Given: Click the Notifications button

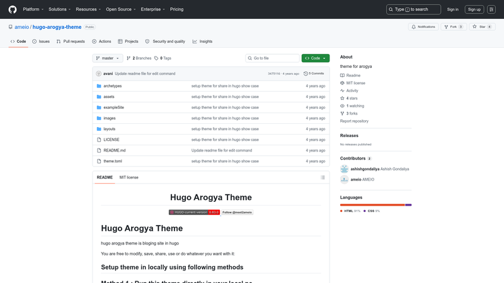Looking at the screenshot, I should [423, 27].
